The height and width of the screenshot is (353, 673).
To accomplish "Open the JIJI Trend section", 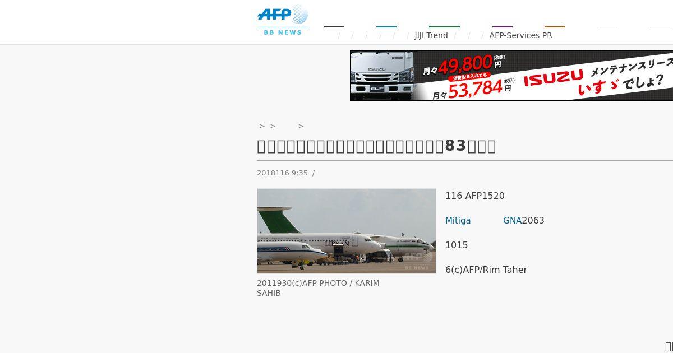I will pyautogui.click(x=431, y=35).
